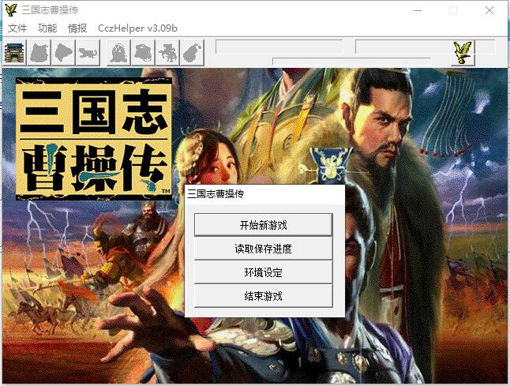510x386 pixels.
Task: Open the CczHelper v3.09b menu
Action: 137,28
